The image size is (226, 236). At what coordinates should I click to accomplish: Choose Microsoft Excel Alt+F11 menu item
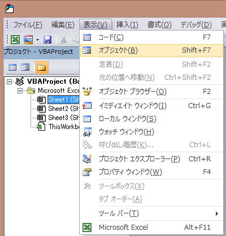click(x=151, y=228)
